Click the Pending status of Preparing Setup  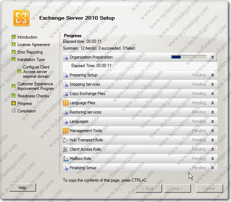pos(199,75)
